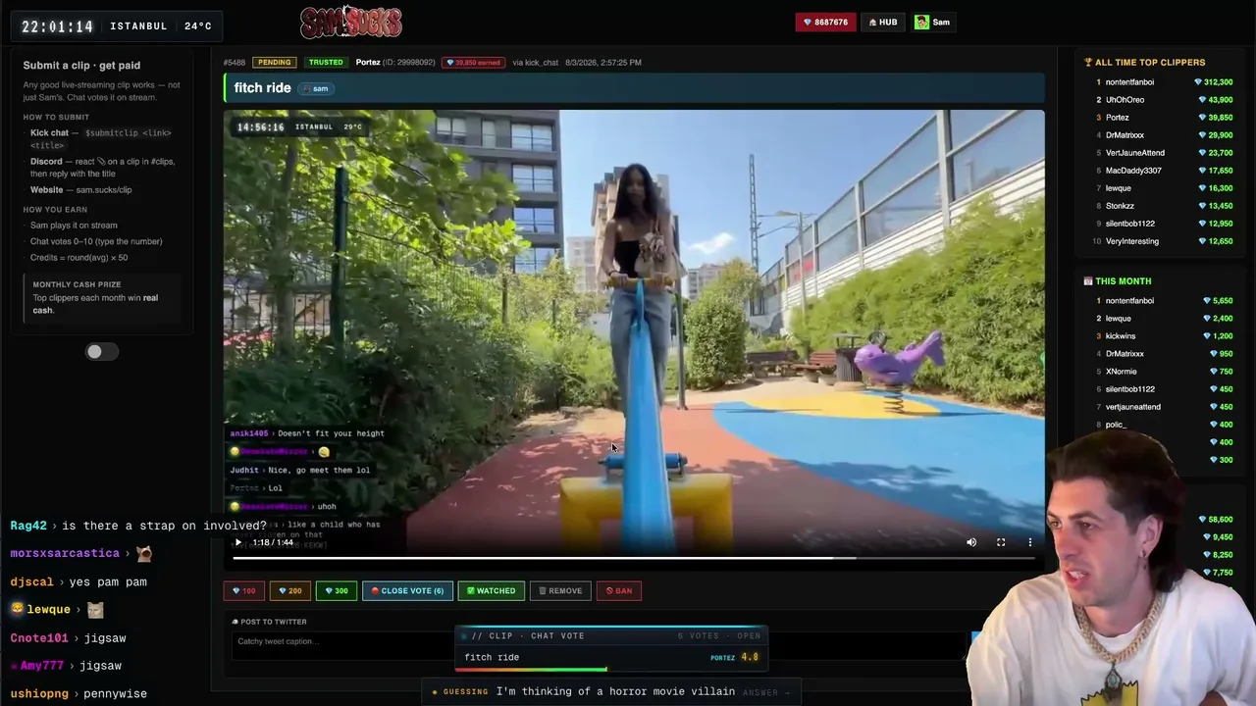Click the ISTANBUL location label in header
The height and width of the screenshot is (706, 1256).
click(138, 26)
